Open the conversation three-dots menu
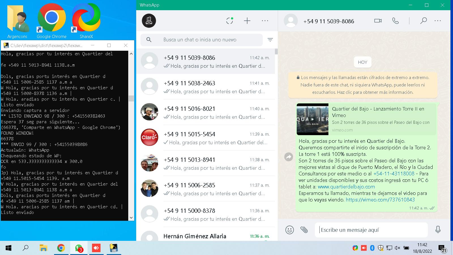The width and height of the screenshot is (453, 255). pos(438,21)
